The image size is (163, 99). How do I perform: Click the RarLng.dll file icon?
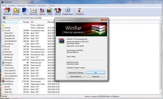pos(3,60)
